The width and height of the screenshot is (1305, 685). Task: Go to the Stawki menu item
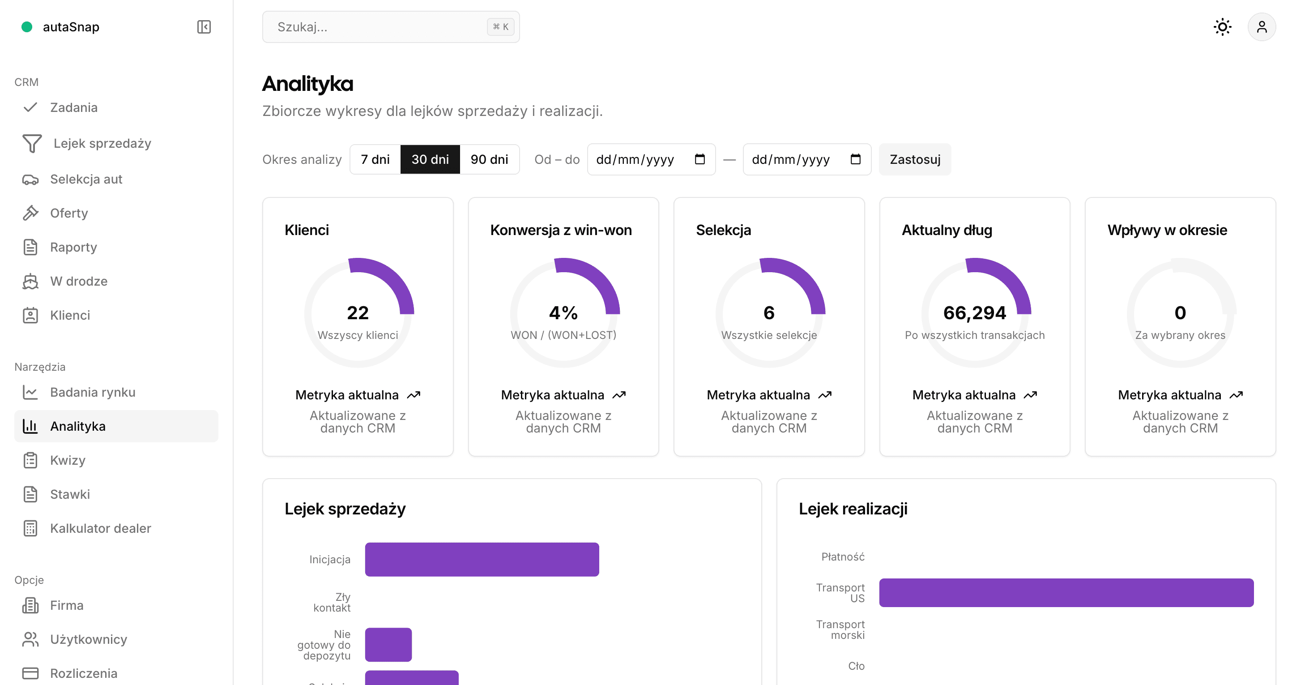tap(116, 494)
